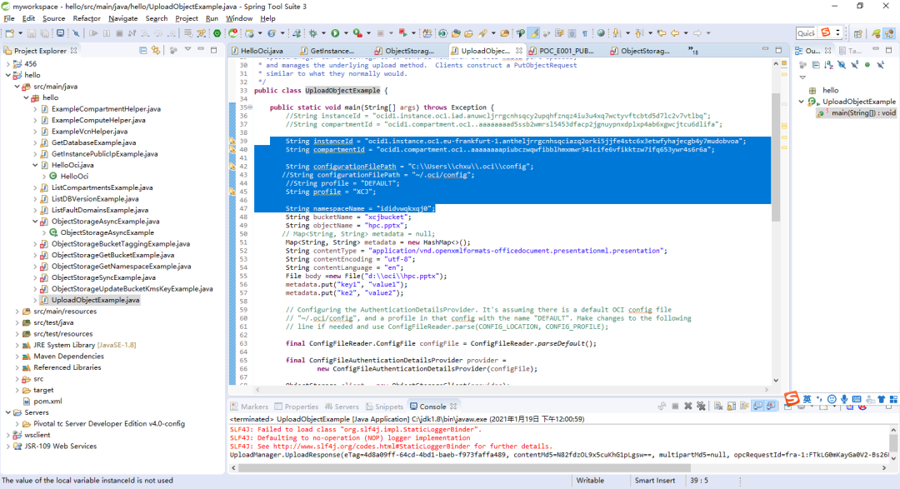Click the Boot Dashboard green power icon
The image size is (900, 489).
tap(217, 33)
